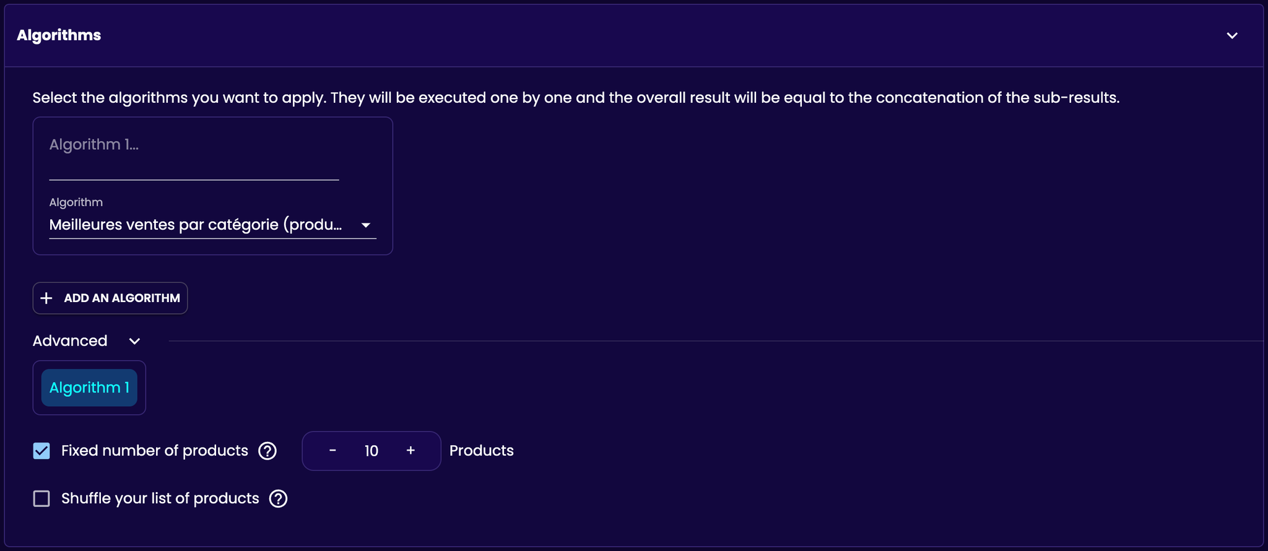Enable Shuffle your list of products checkbox
1268x551 pixels.
[41, 498]
